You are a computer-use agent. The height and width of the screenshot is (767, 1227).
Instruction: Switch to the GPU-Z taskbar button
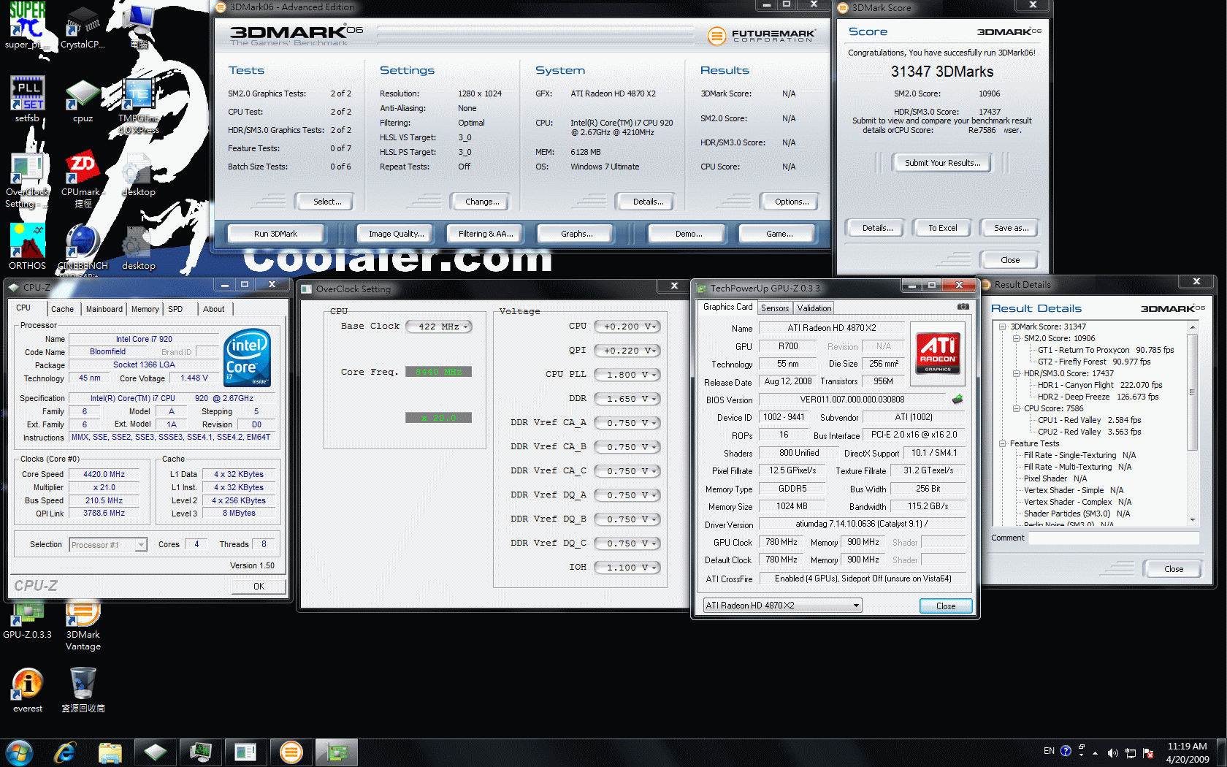coord(336,752)
